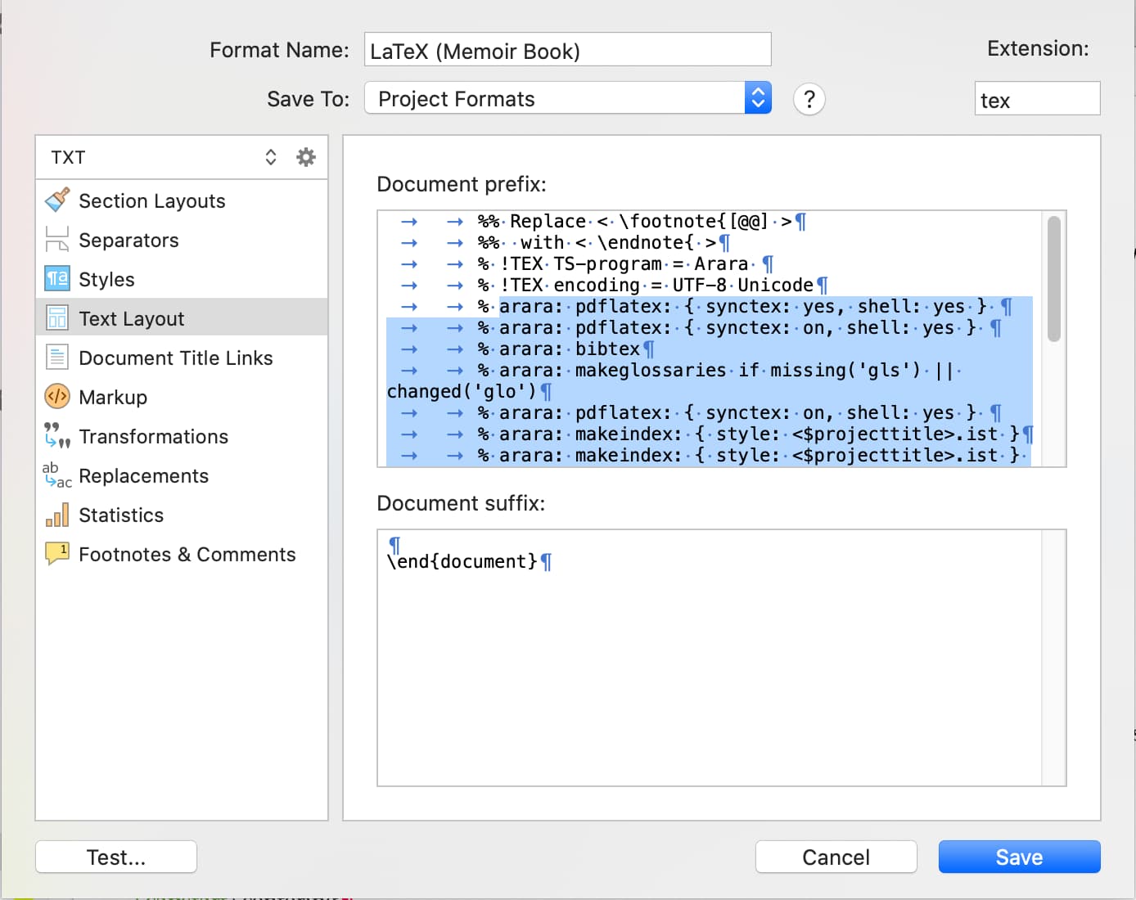The width and height of the screenshot is (1136, 900).
Task: Click the Statistics bar chart icon
Action: click(x=57, y=515)
